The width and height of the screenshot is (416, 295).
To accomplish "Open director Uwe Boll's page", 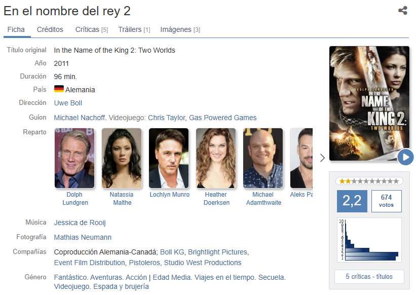I will (x=68, y=103).
